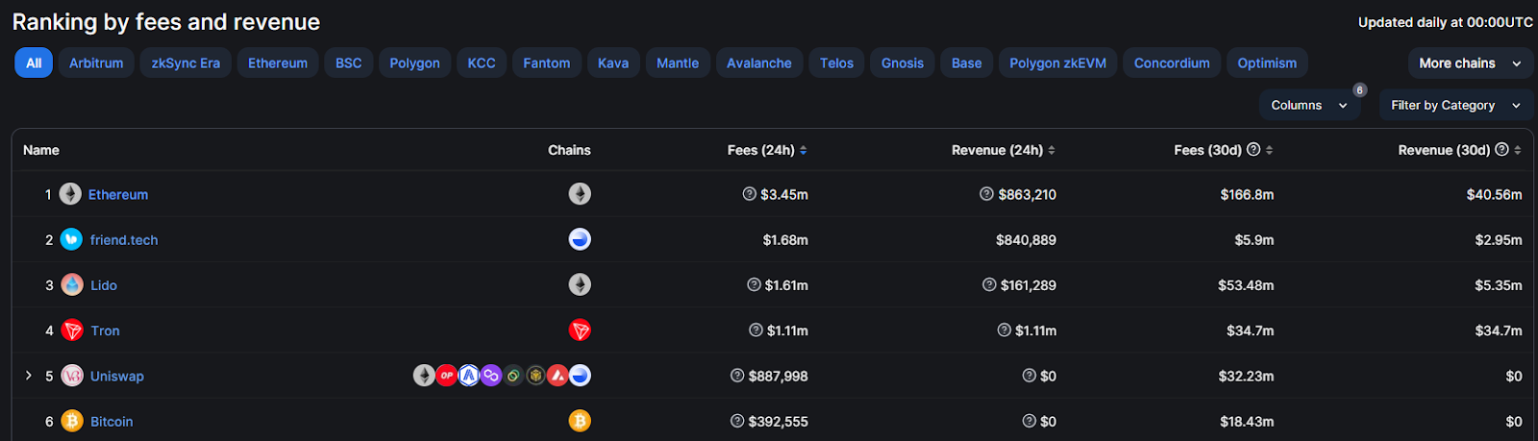Image resolution: width=1538 pixels, height=441 pixels.
Task: Filter by Gnosis chain
Action: [x=903, y=63]
